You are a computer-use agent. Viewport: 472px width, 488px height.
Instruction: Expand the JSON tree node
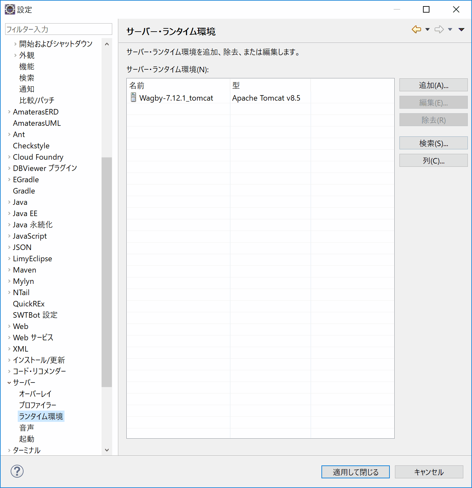(9, 247)
